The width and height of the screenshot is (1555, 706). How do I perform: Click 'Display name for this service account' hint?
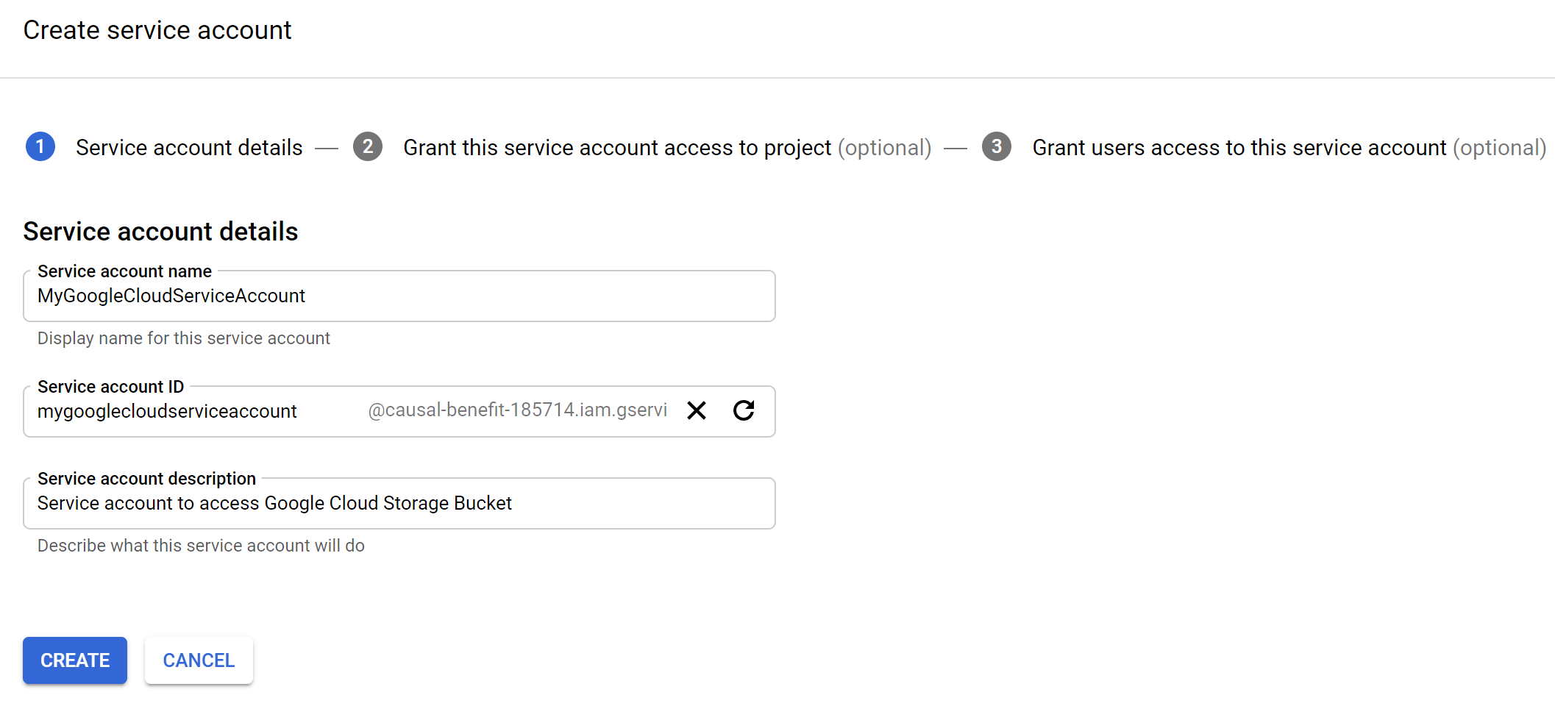click(x=183, y=338)
